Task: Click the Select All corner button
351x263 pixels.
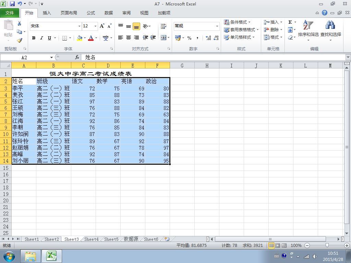Action: 6,65
